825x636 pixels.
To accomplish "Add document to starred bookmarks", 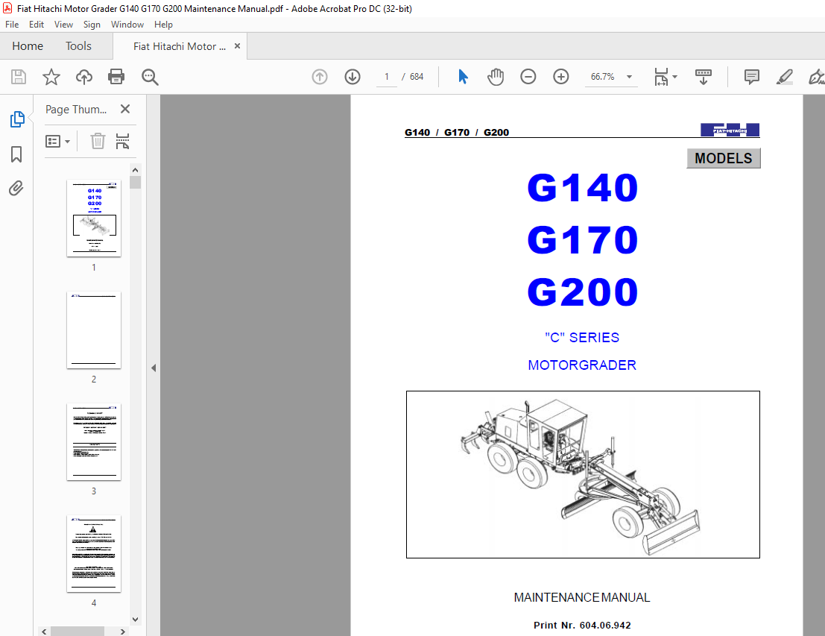I will coord(51,77).
